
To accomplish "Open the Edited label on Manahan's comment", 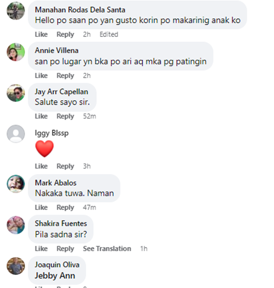I will click(x=109, y=34).
